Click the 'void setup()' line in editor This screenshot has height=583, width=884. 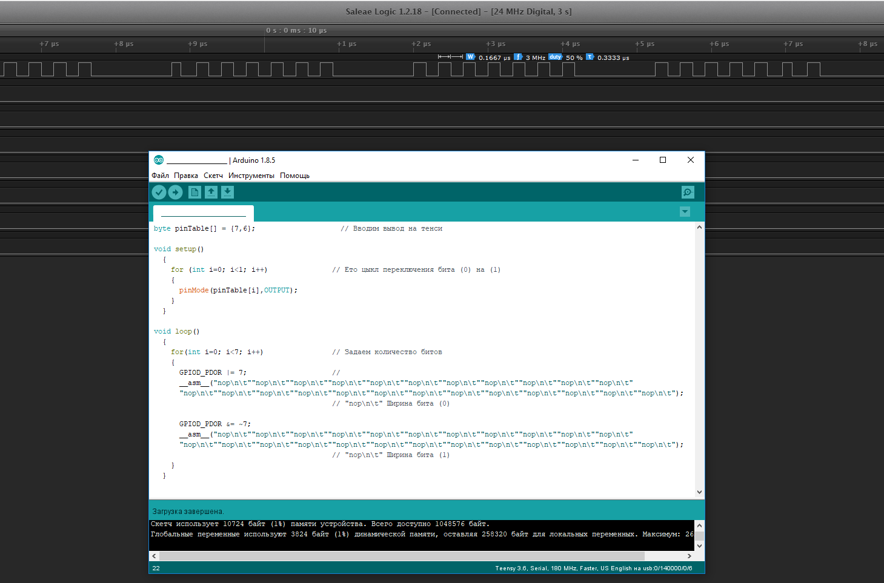pos(179,249)
